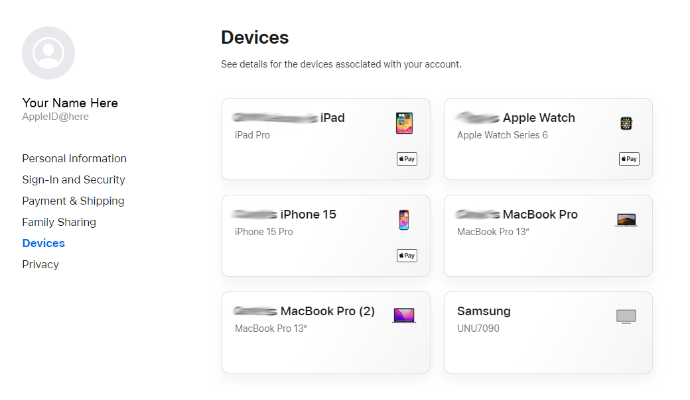Open the Privacy section
This screenshot has height=400, width=690.
(40, 264)
